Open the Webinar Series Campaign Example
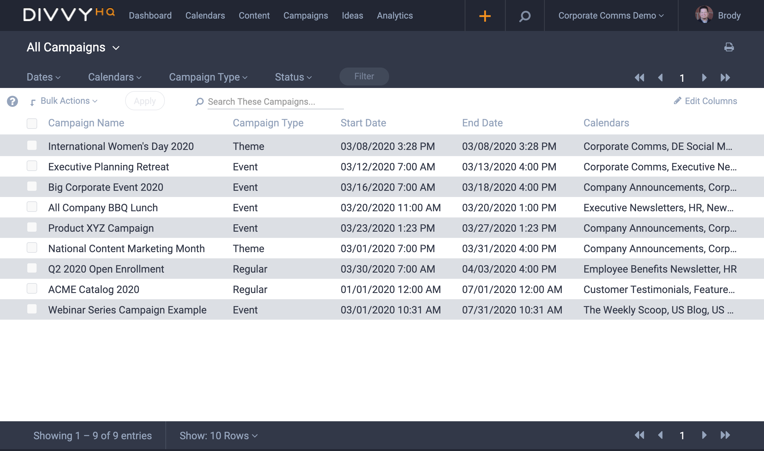764x451 pixels. [127, 309]
